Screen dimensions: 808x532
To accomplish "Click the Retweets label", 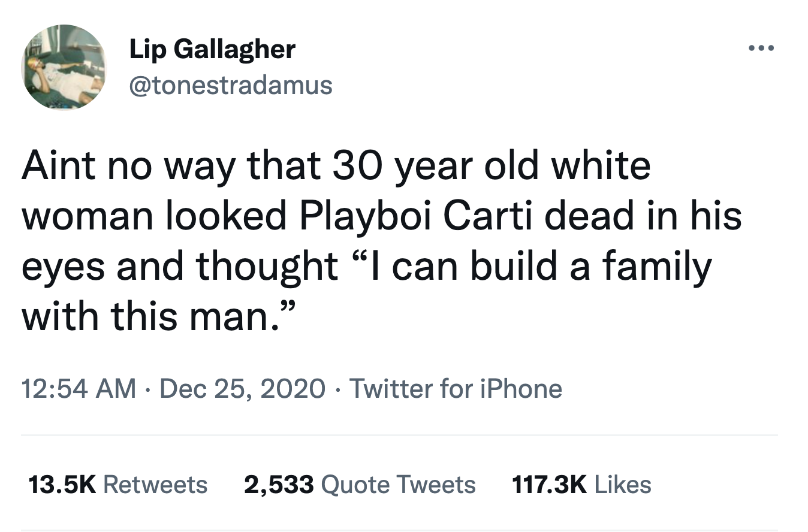I will (x=155, y=484).
